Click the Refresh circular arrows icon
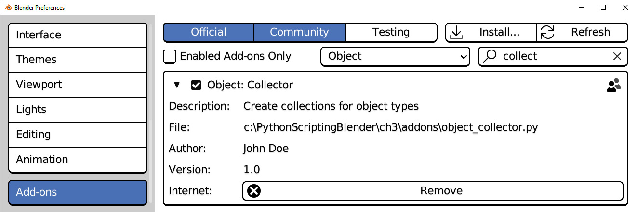Image resolution: width=637 pixels, height=212 pixels. (547, 32)
